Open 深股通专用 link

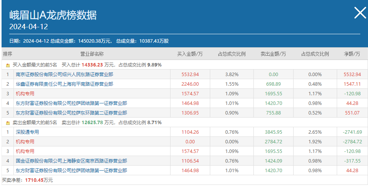[27, 132]
